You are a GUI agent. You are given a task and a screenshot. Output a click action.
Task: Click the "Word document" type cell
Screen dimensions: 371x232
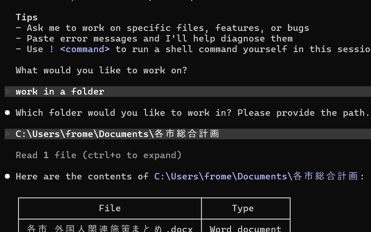click(245, 228)
